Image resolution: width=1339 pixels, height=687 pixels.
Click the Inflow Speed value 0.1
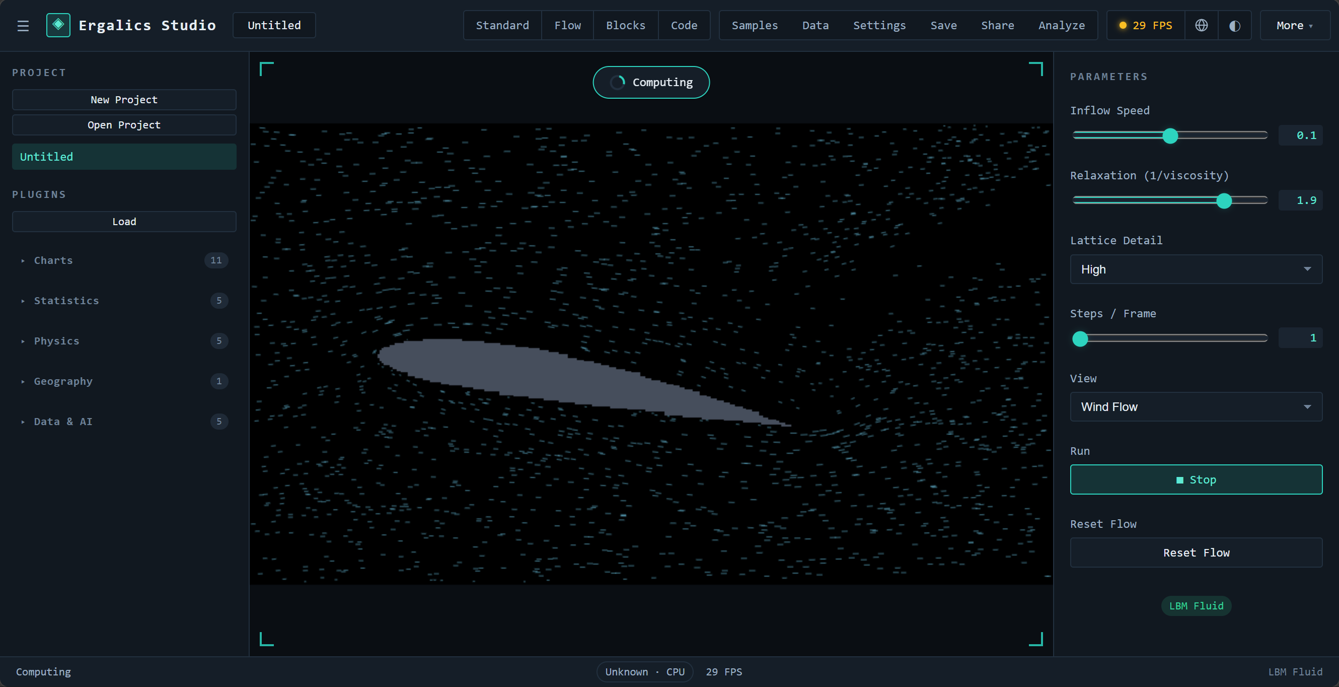click(x=1300, y=135)
